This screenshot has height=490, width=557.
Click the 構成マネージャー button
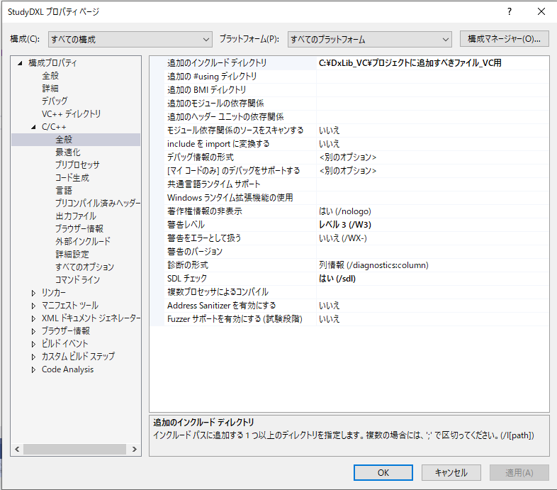[504, 39]
